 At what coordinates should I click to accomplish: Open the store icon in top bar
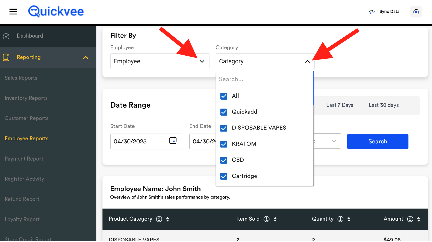pyautogui.click(x=416, y=12)
